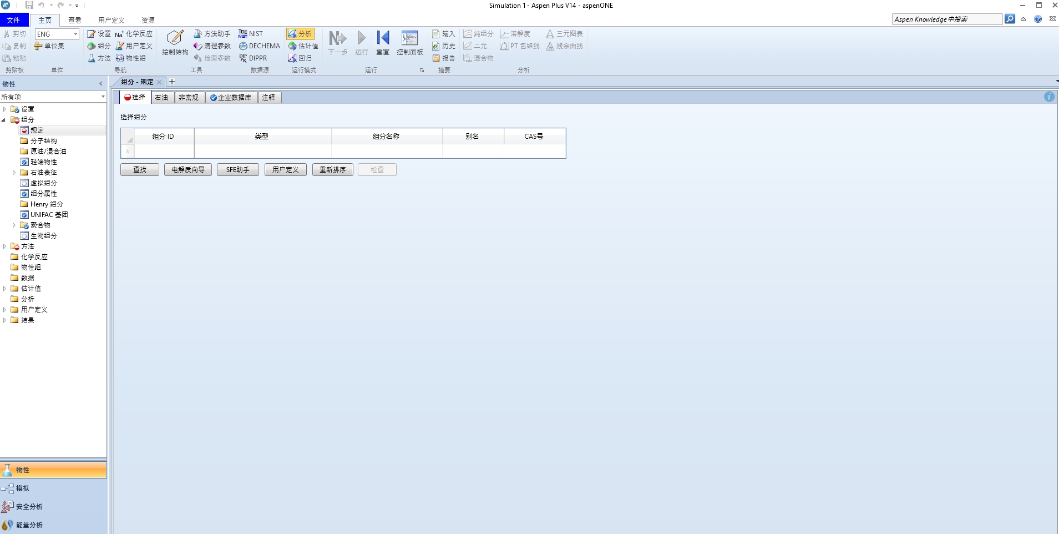Open the History (历史) summary icon
1059x534 pixels.
pyautogui.click(x=443, y=46)
